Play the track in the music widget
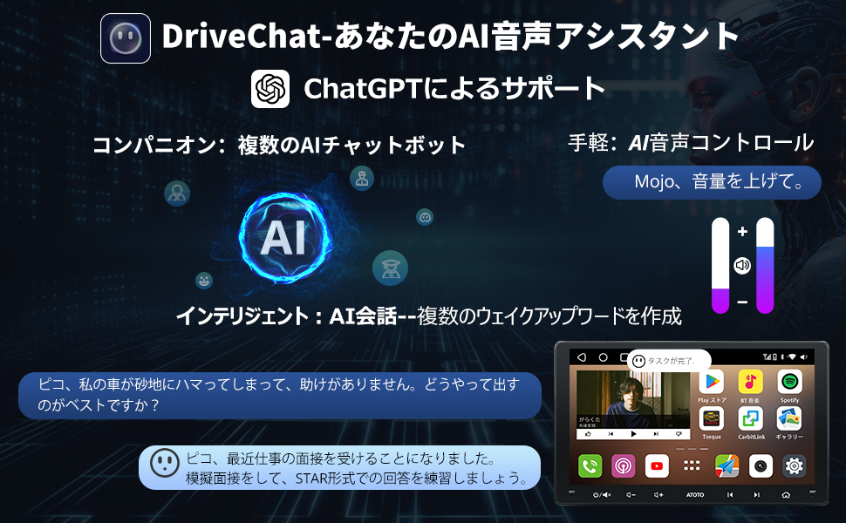 point(633,434)
